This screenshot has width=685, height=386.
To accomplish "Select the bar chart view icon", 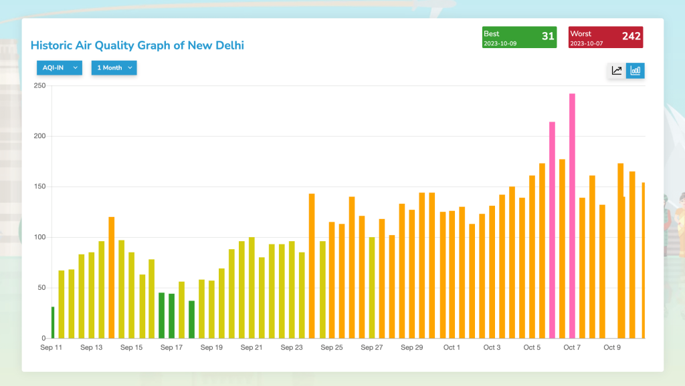I will coord(635,71).
